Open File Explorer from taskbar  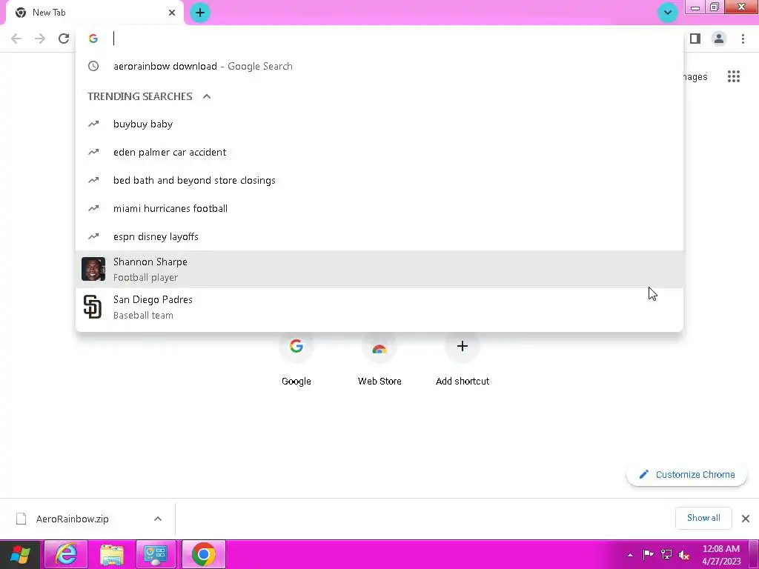coord(112,555)
